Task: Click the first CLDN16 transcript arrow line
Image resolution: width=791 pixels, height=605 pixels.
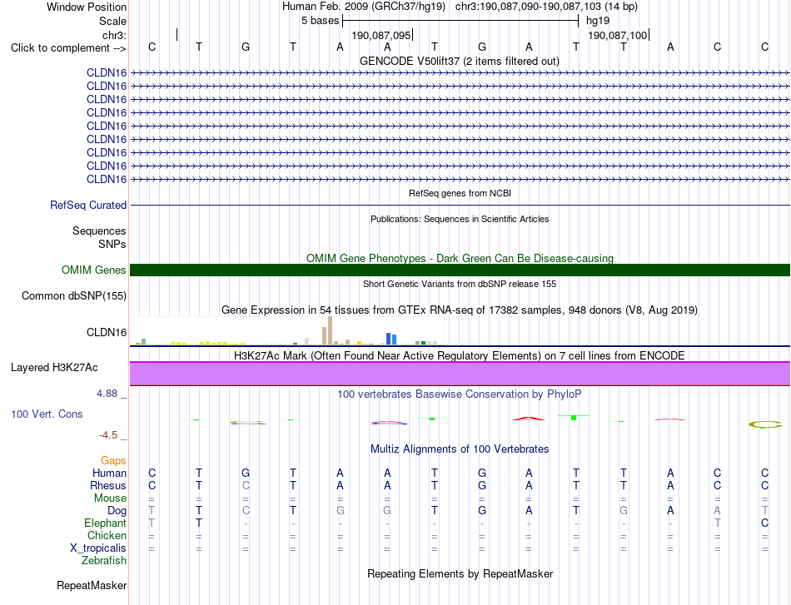Action: [x=460, y=73]
